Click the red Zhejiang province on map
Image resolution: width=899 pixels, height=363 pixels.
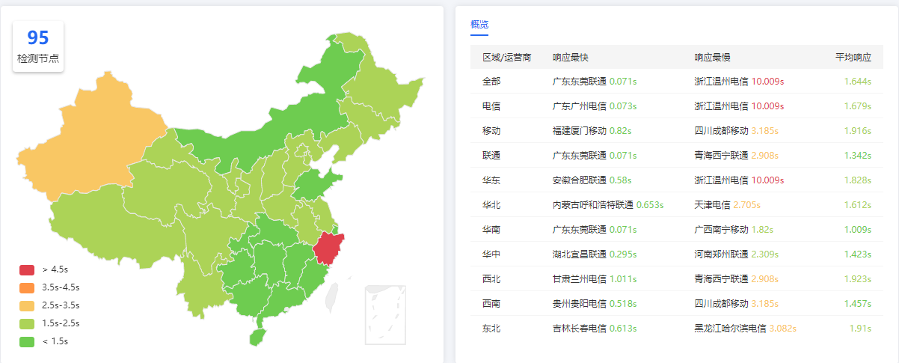pyautogui.click(x=328, y=248)
